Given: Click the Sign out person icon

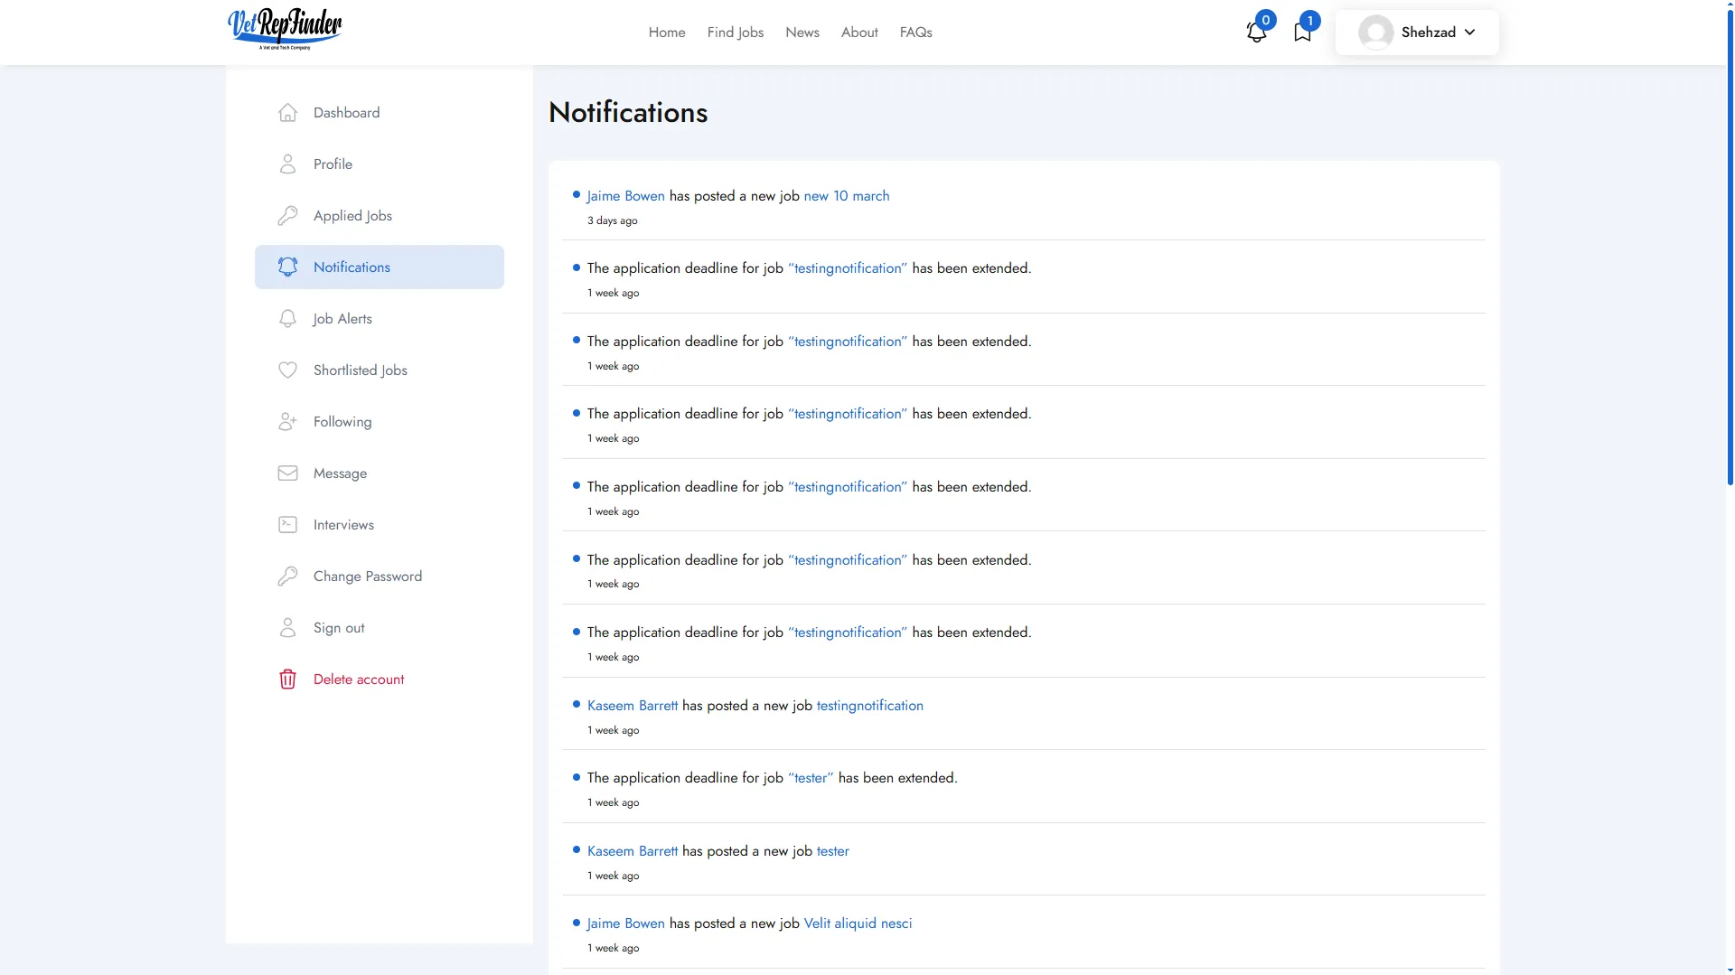Looking at the screenshot, I should click(287, 628).
